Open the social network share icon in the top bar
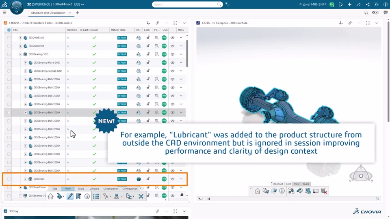 (x=368, y=4)
